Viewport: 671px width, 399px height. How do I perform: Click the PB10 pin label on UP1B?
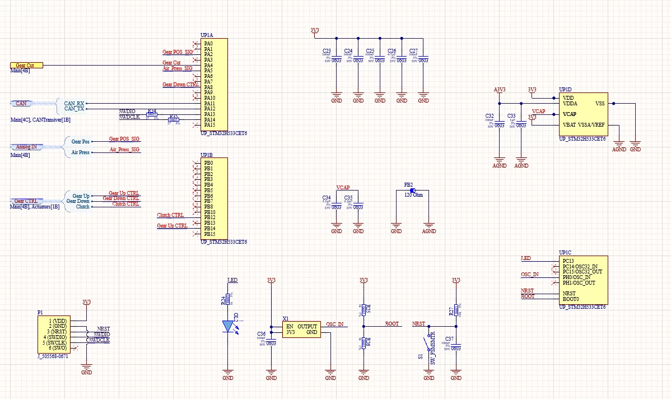coord(209,212)
